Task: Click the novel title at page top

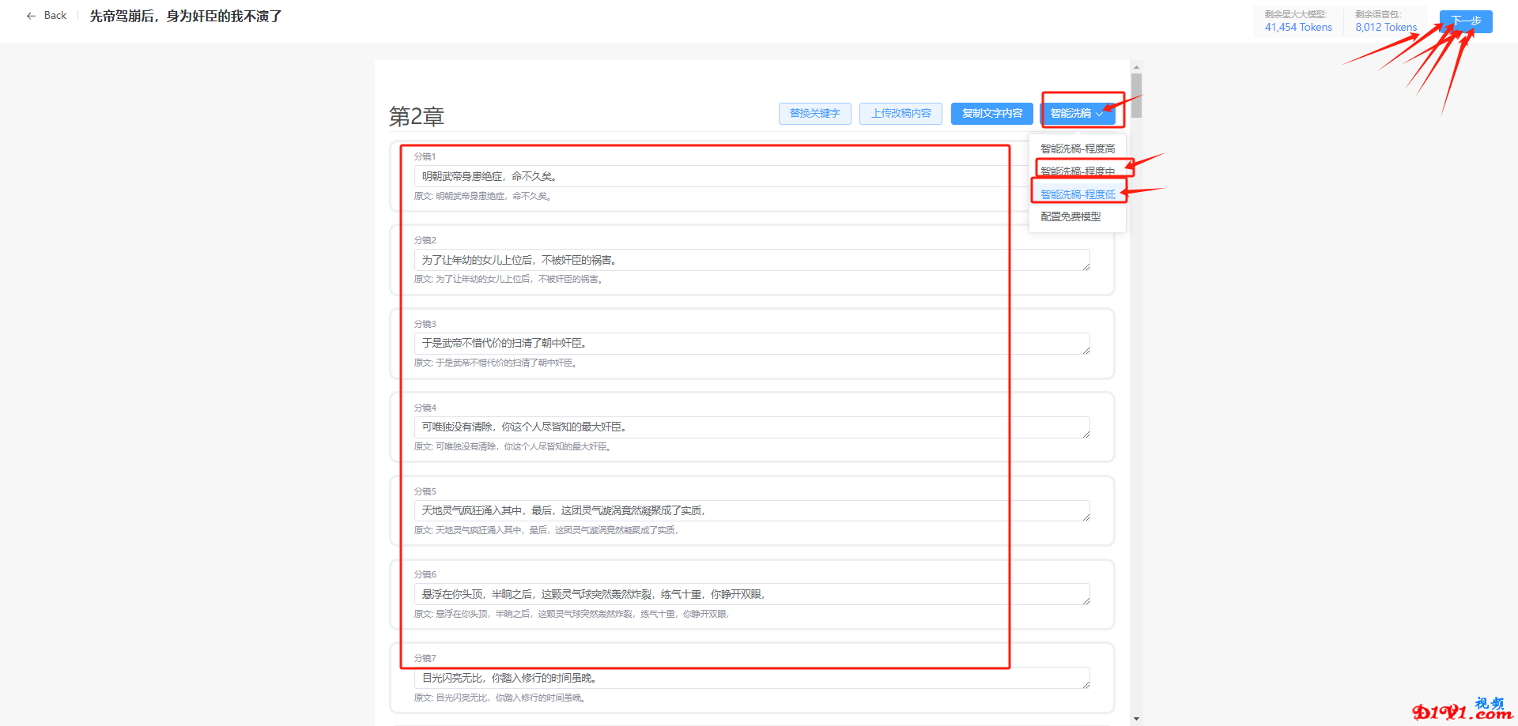Action: tap(186, 16)
